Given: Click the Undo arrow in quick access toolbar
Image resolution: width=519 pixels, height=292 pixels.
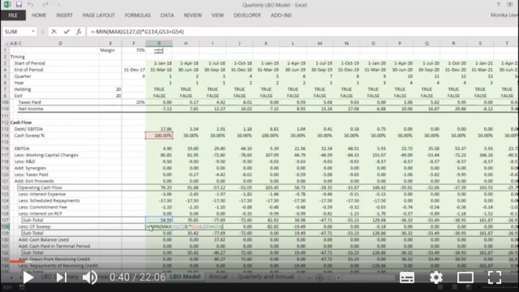Looking at the screenshot, I should (30, 5).
